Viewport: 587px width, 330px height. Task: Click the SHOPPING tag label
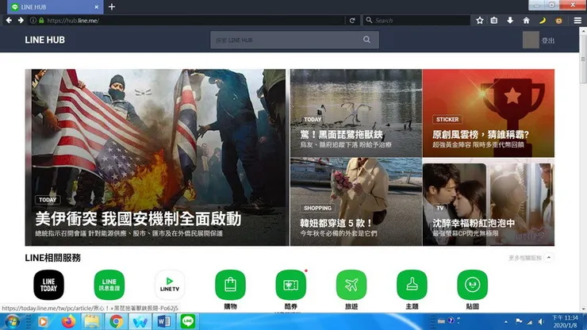pyautogui.click(x=317, y=208)
